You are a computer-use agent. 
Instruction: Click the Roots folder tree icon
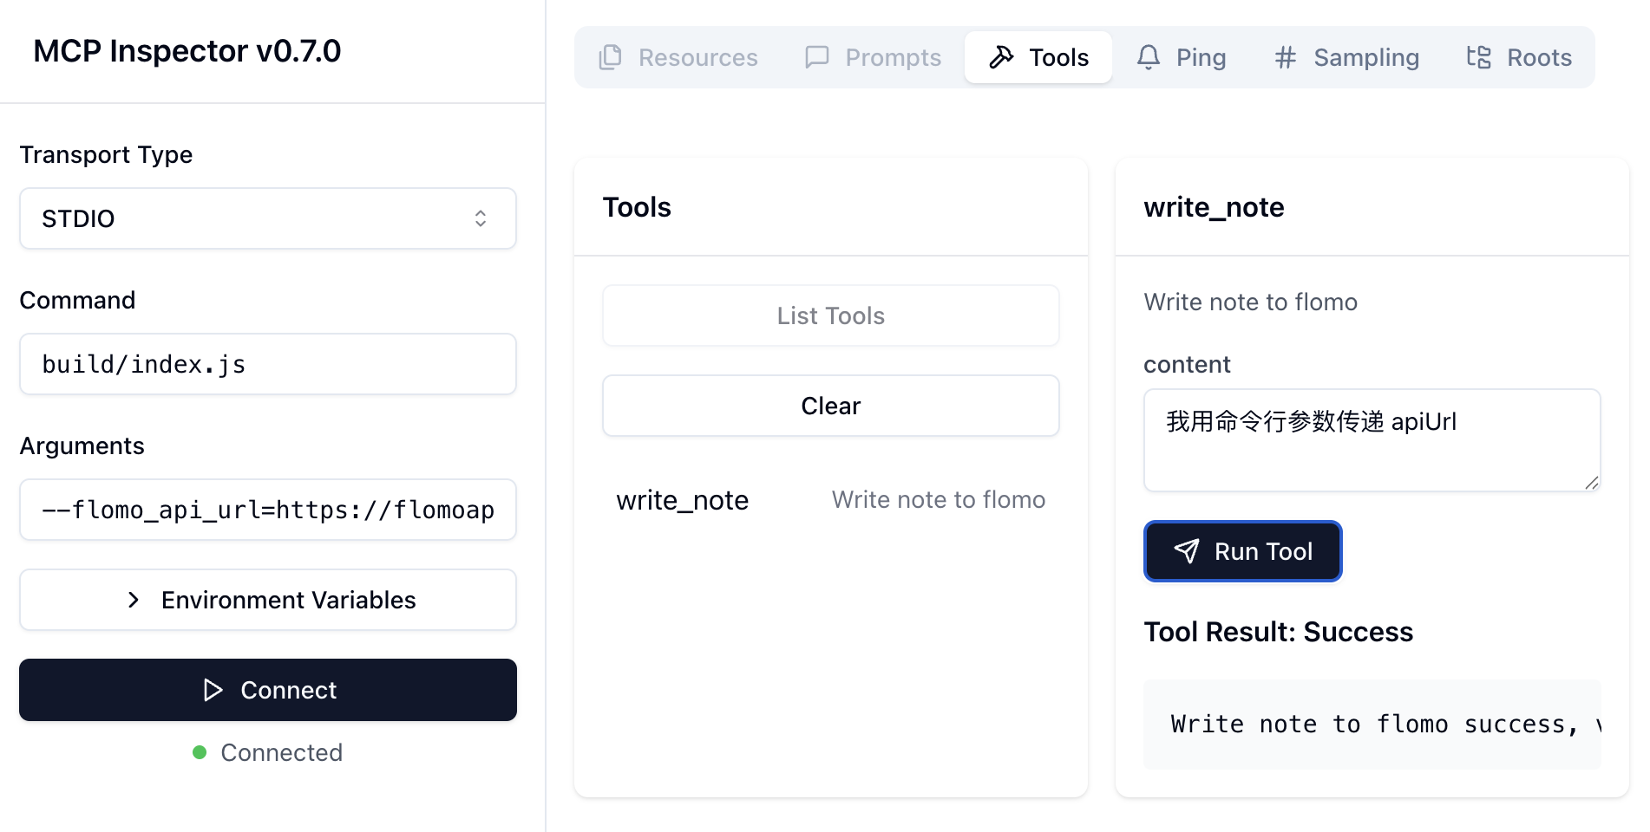click(1478, 57)
